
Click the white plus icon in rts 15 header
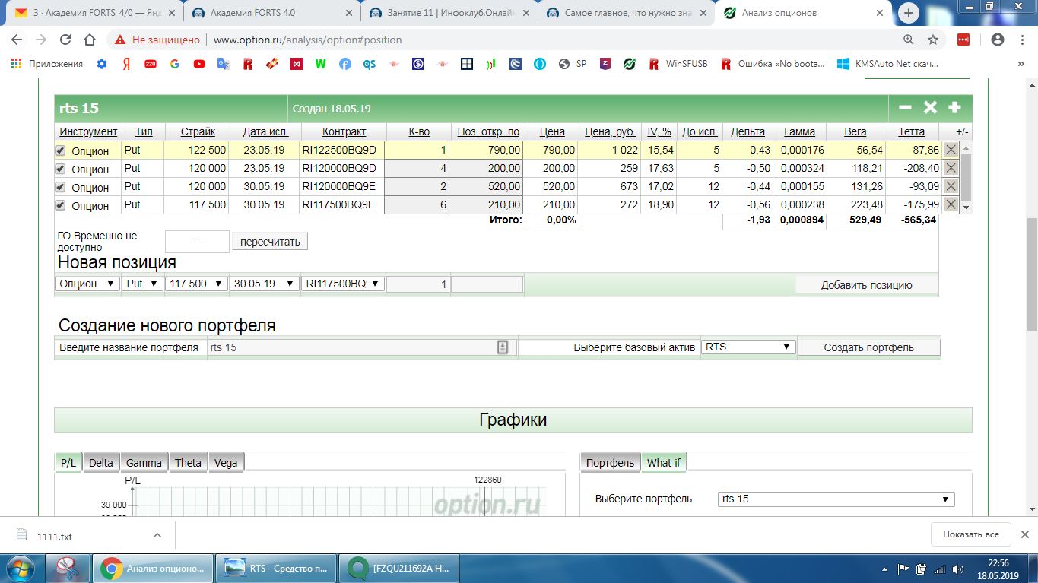point(954,108)
